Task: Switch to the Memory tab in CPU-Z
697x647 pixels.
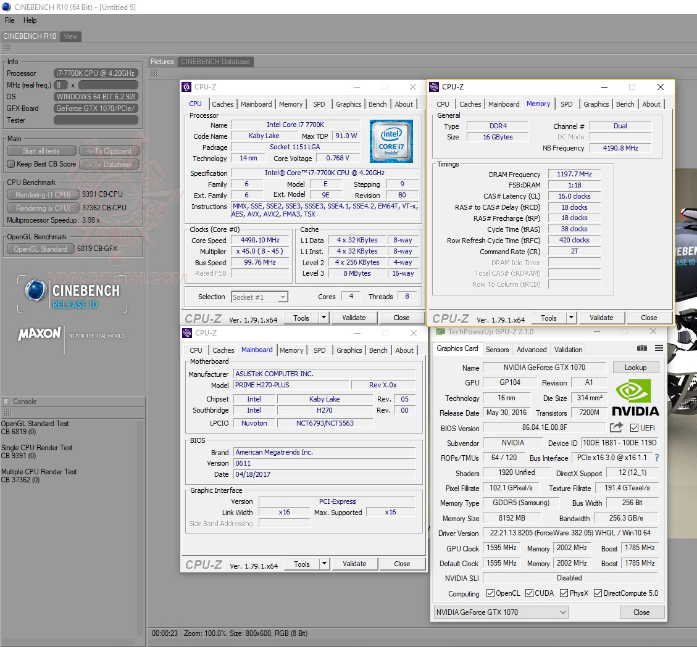Action: tap(291, 104)
